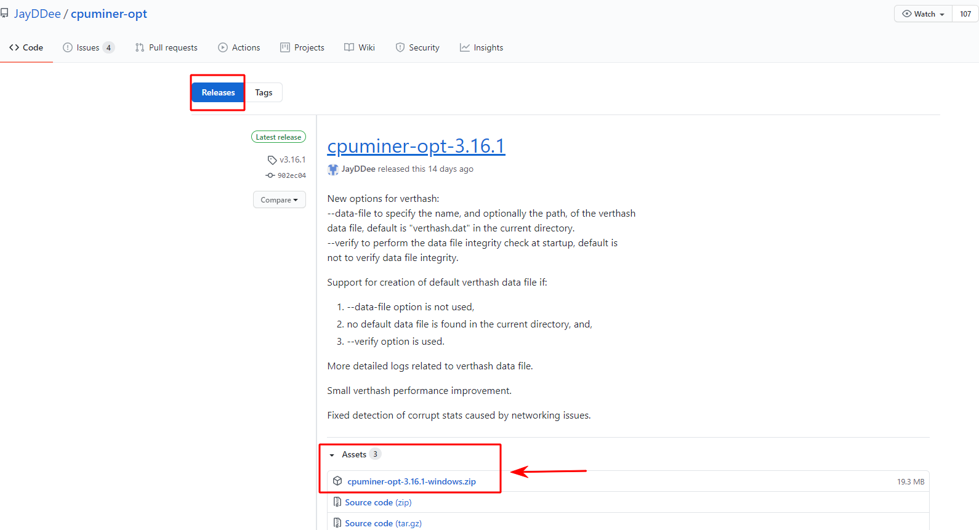979x530 pixels.
Task: Click the package icon beside windows.zip
Action: [x=337, y=481]
